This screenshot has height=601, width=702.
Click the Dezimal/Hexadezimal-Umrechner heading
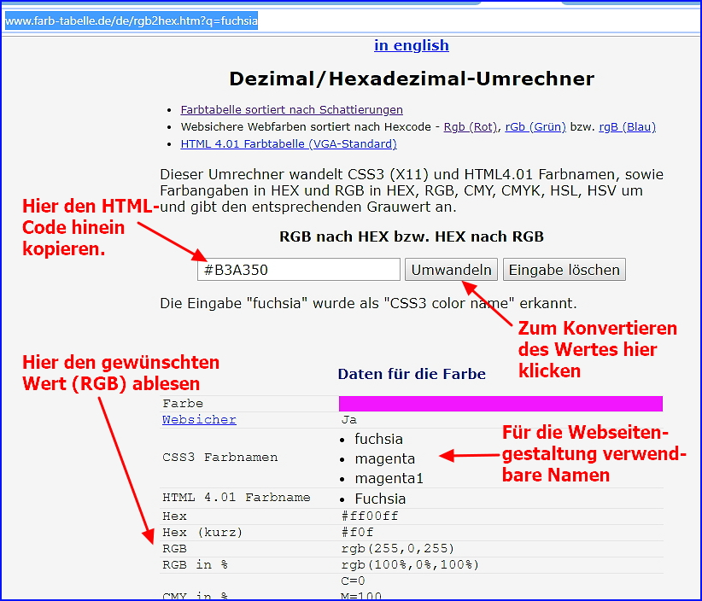(411, 79)
